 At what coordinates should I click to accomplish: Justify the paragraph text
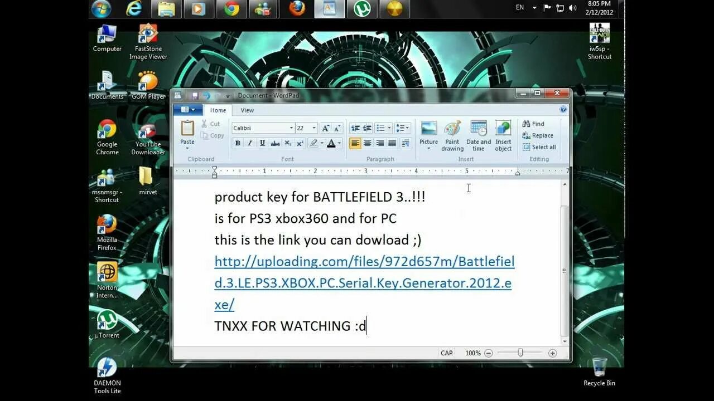(392, 143)
